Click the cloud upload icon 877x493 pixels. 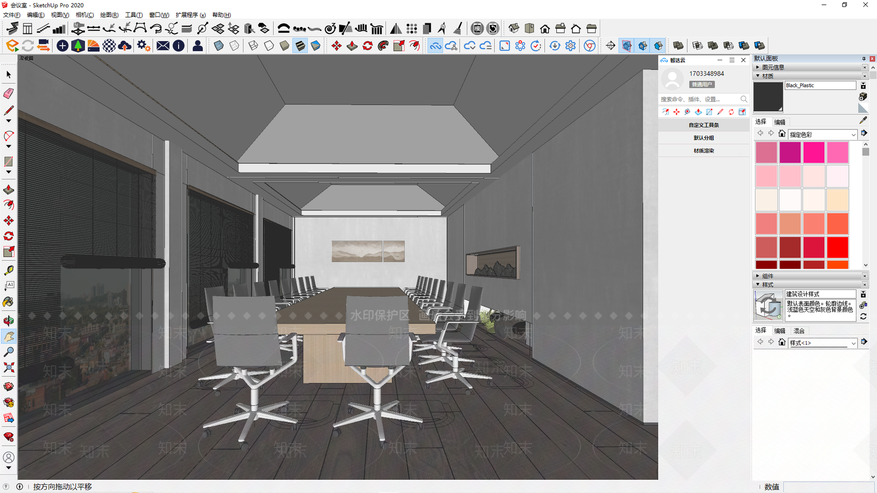pos(125,45)
